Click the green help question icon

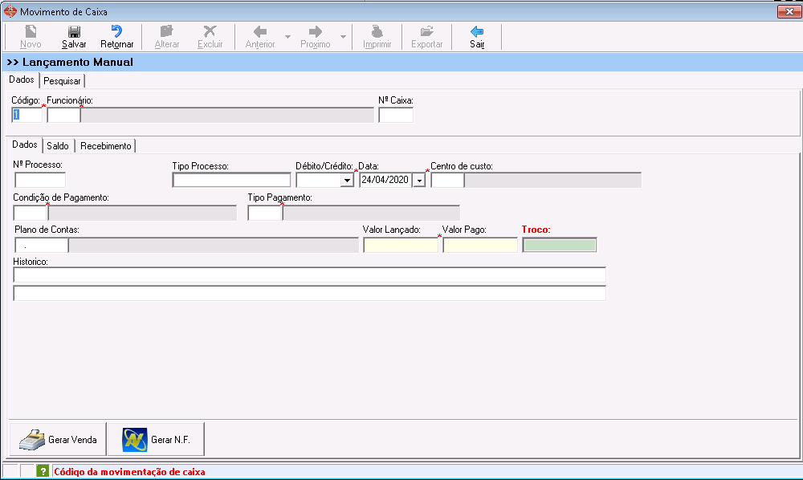click(x=43, y=471)
